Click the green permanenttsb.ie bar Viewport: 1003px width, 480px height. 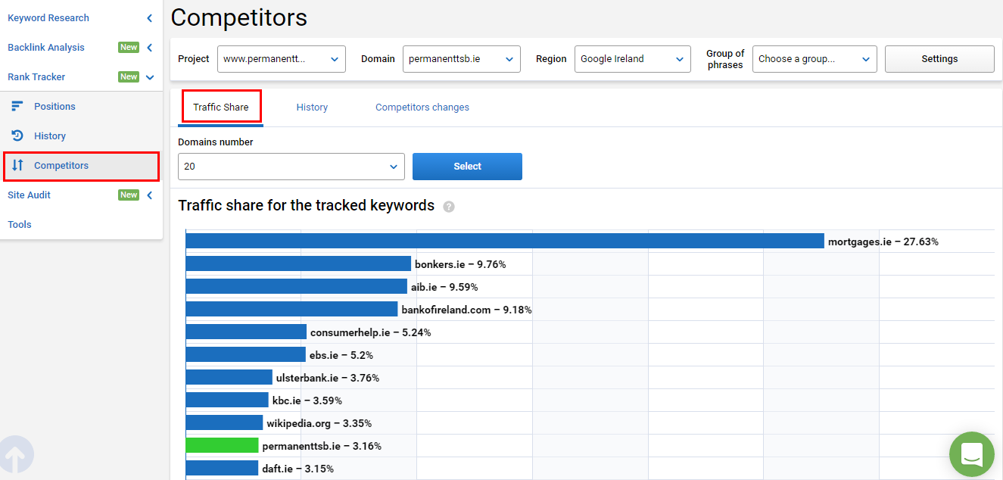click(222, 445)
